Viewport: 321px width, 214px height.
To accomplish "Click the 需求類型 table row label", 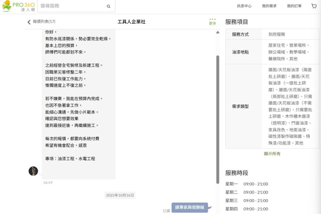I will pyautogui.click(x=240, y=106).
